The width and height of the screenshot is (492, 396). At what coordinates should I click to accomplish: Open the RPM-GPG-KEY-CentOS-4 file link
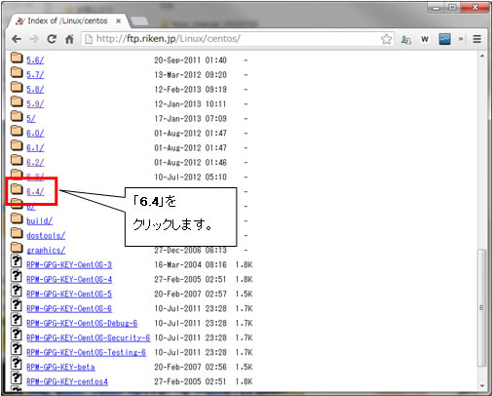point(69,280)
